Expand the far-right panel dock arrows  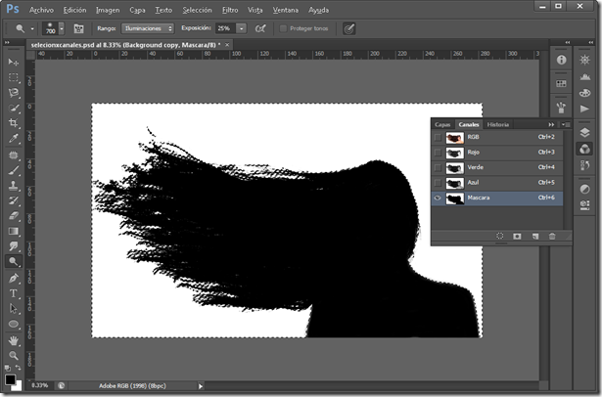point(591,42)
